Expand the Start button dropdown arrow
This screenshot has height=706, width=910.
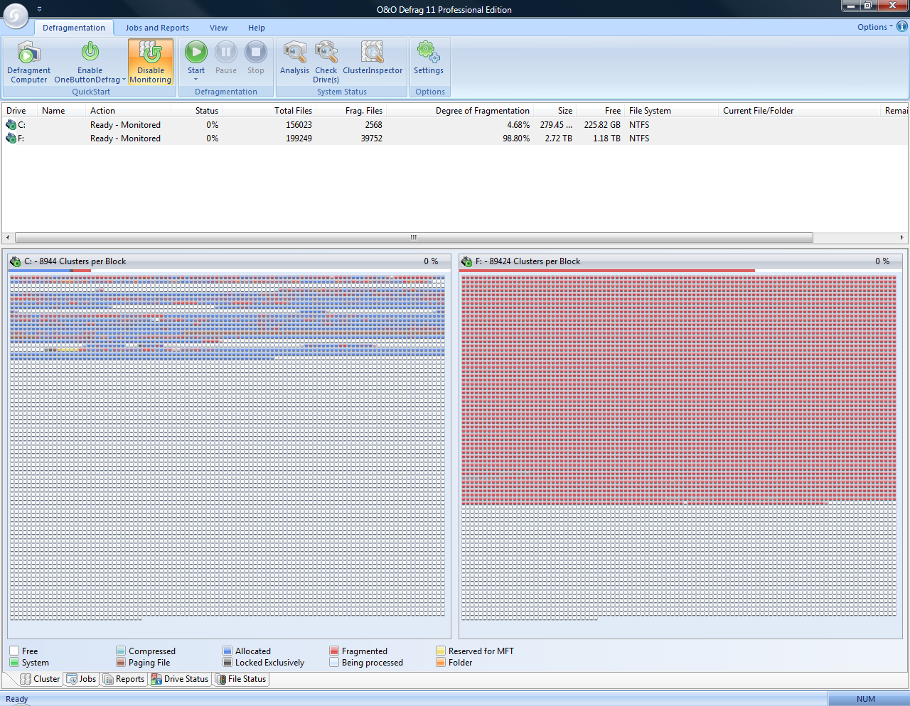click(196, 79)
